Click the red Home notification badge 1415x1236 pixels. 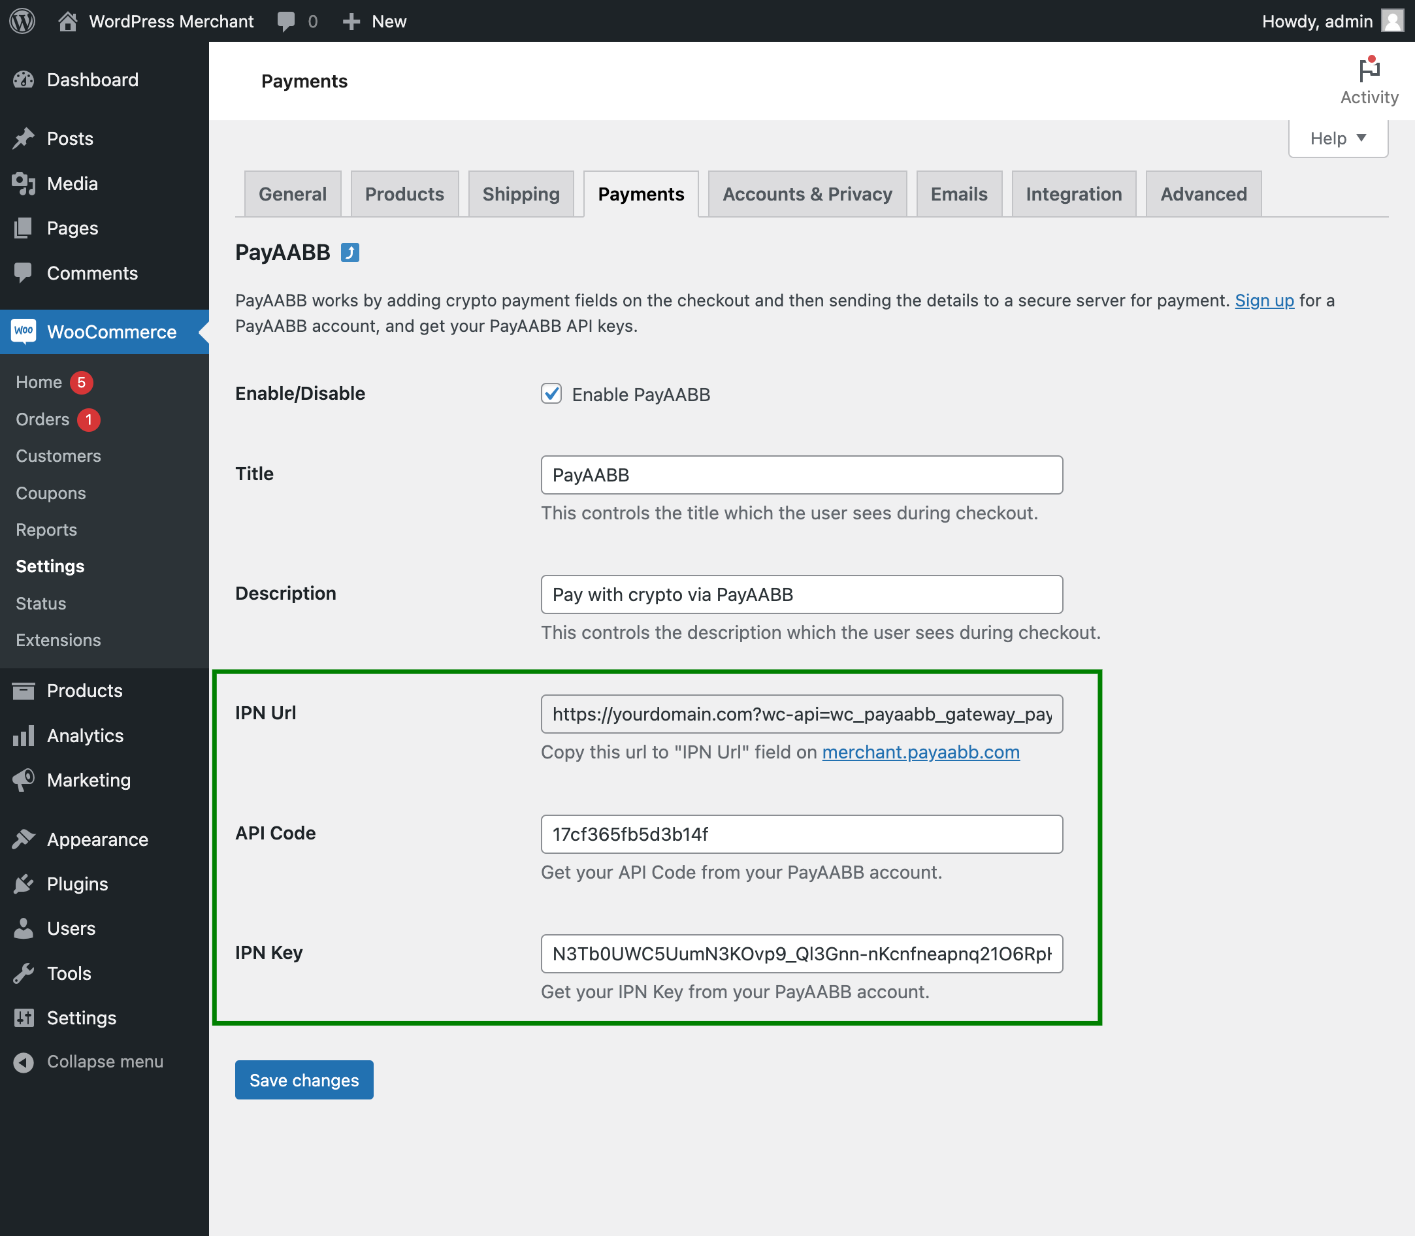[x=82, y=382]
